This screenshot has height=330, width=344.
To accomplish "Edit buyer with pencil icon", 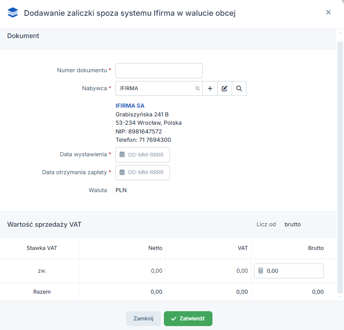I will click(224, 88).
